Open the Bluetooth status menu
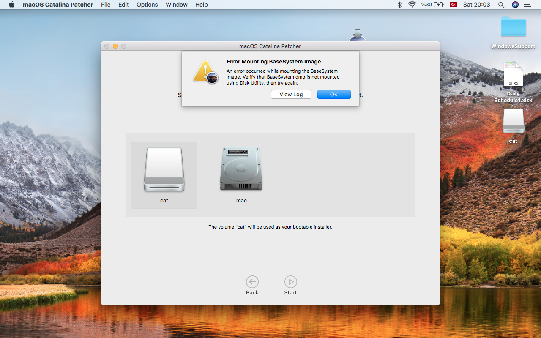The image size is (541, 338). point(399,5)
